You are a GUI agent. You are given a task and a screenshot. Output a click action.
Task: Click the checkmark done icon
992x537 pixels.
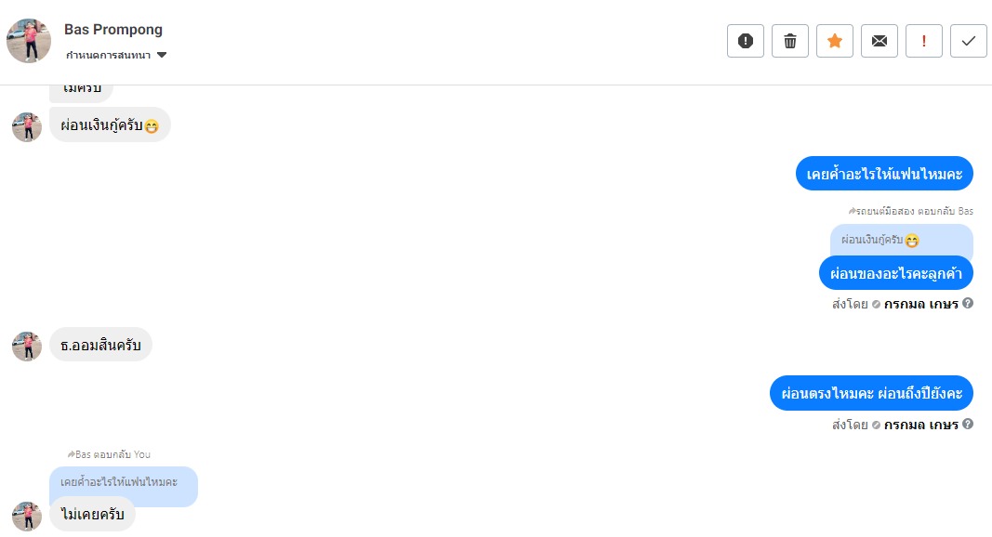coord(969,41)
